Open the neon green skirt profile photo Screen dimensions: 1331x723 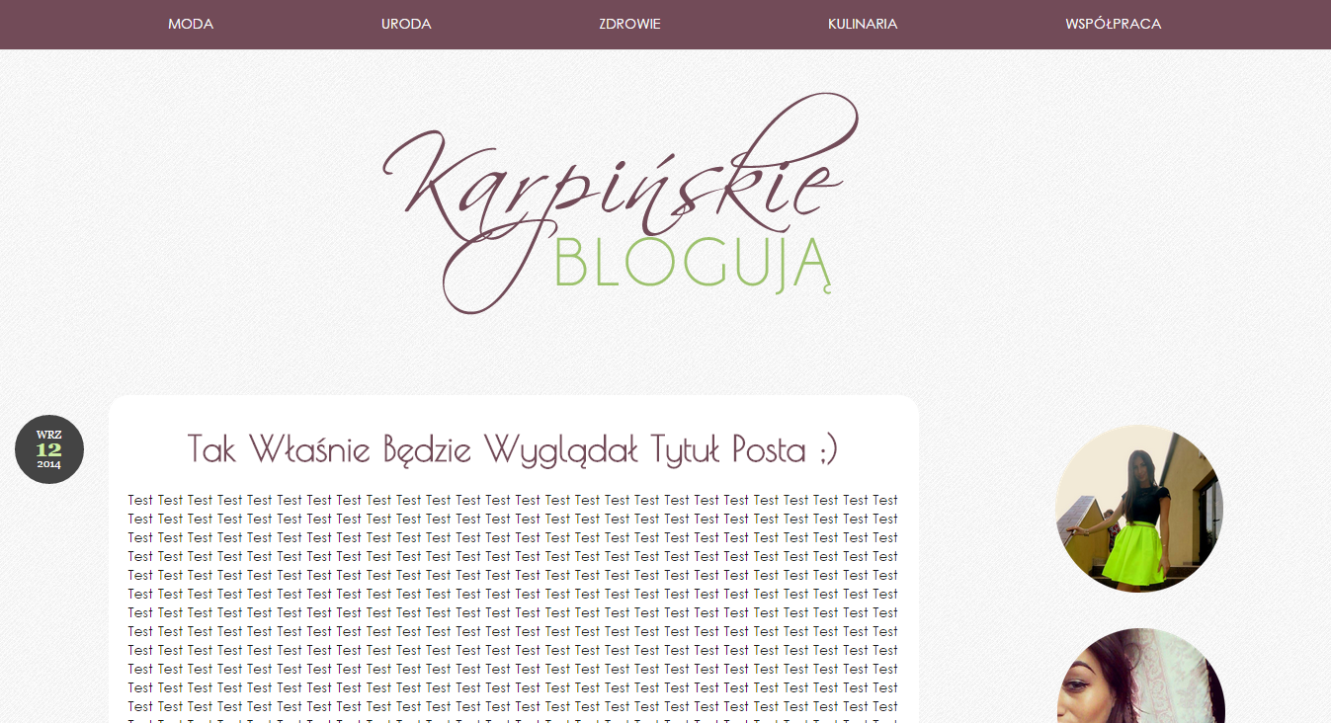coord(1139,509)
